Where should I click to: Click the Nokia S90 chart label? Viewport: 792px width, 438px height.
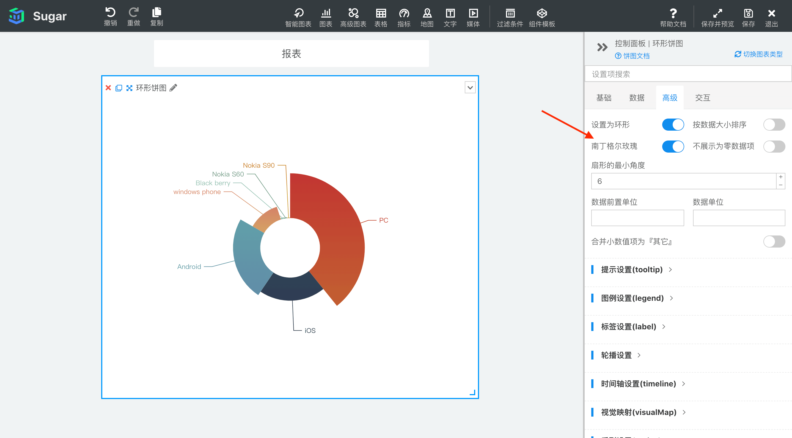coord(258,165)
